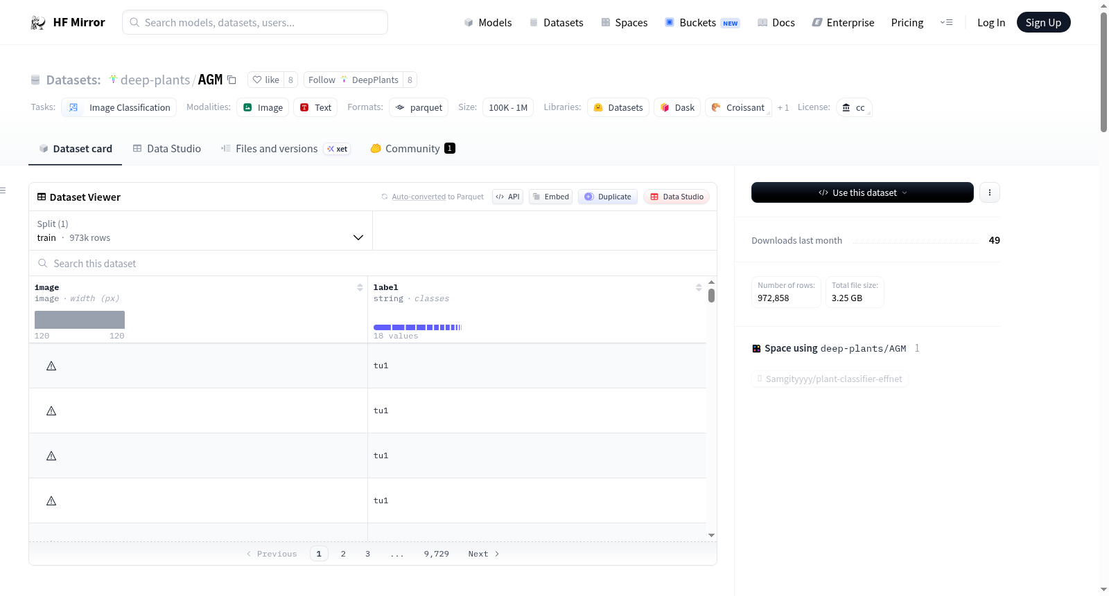Click the warning icon in third row
The height and width of the screenshot is (596, 1109).
point(51,455)
